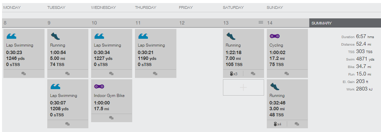
Task: Open comments on Sunday Cycling workout
Action: coord(287,74)
